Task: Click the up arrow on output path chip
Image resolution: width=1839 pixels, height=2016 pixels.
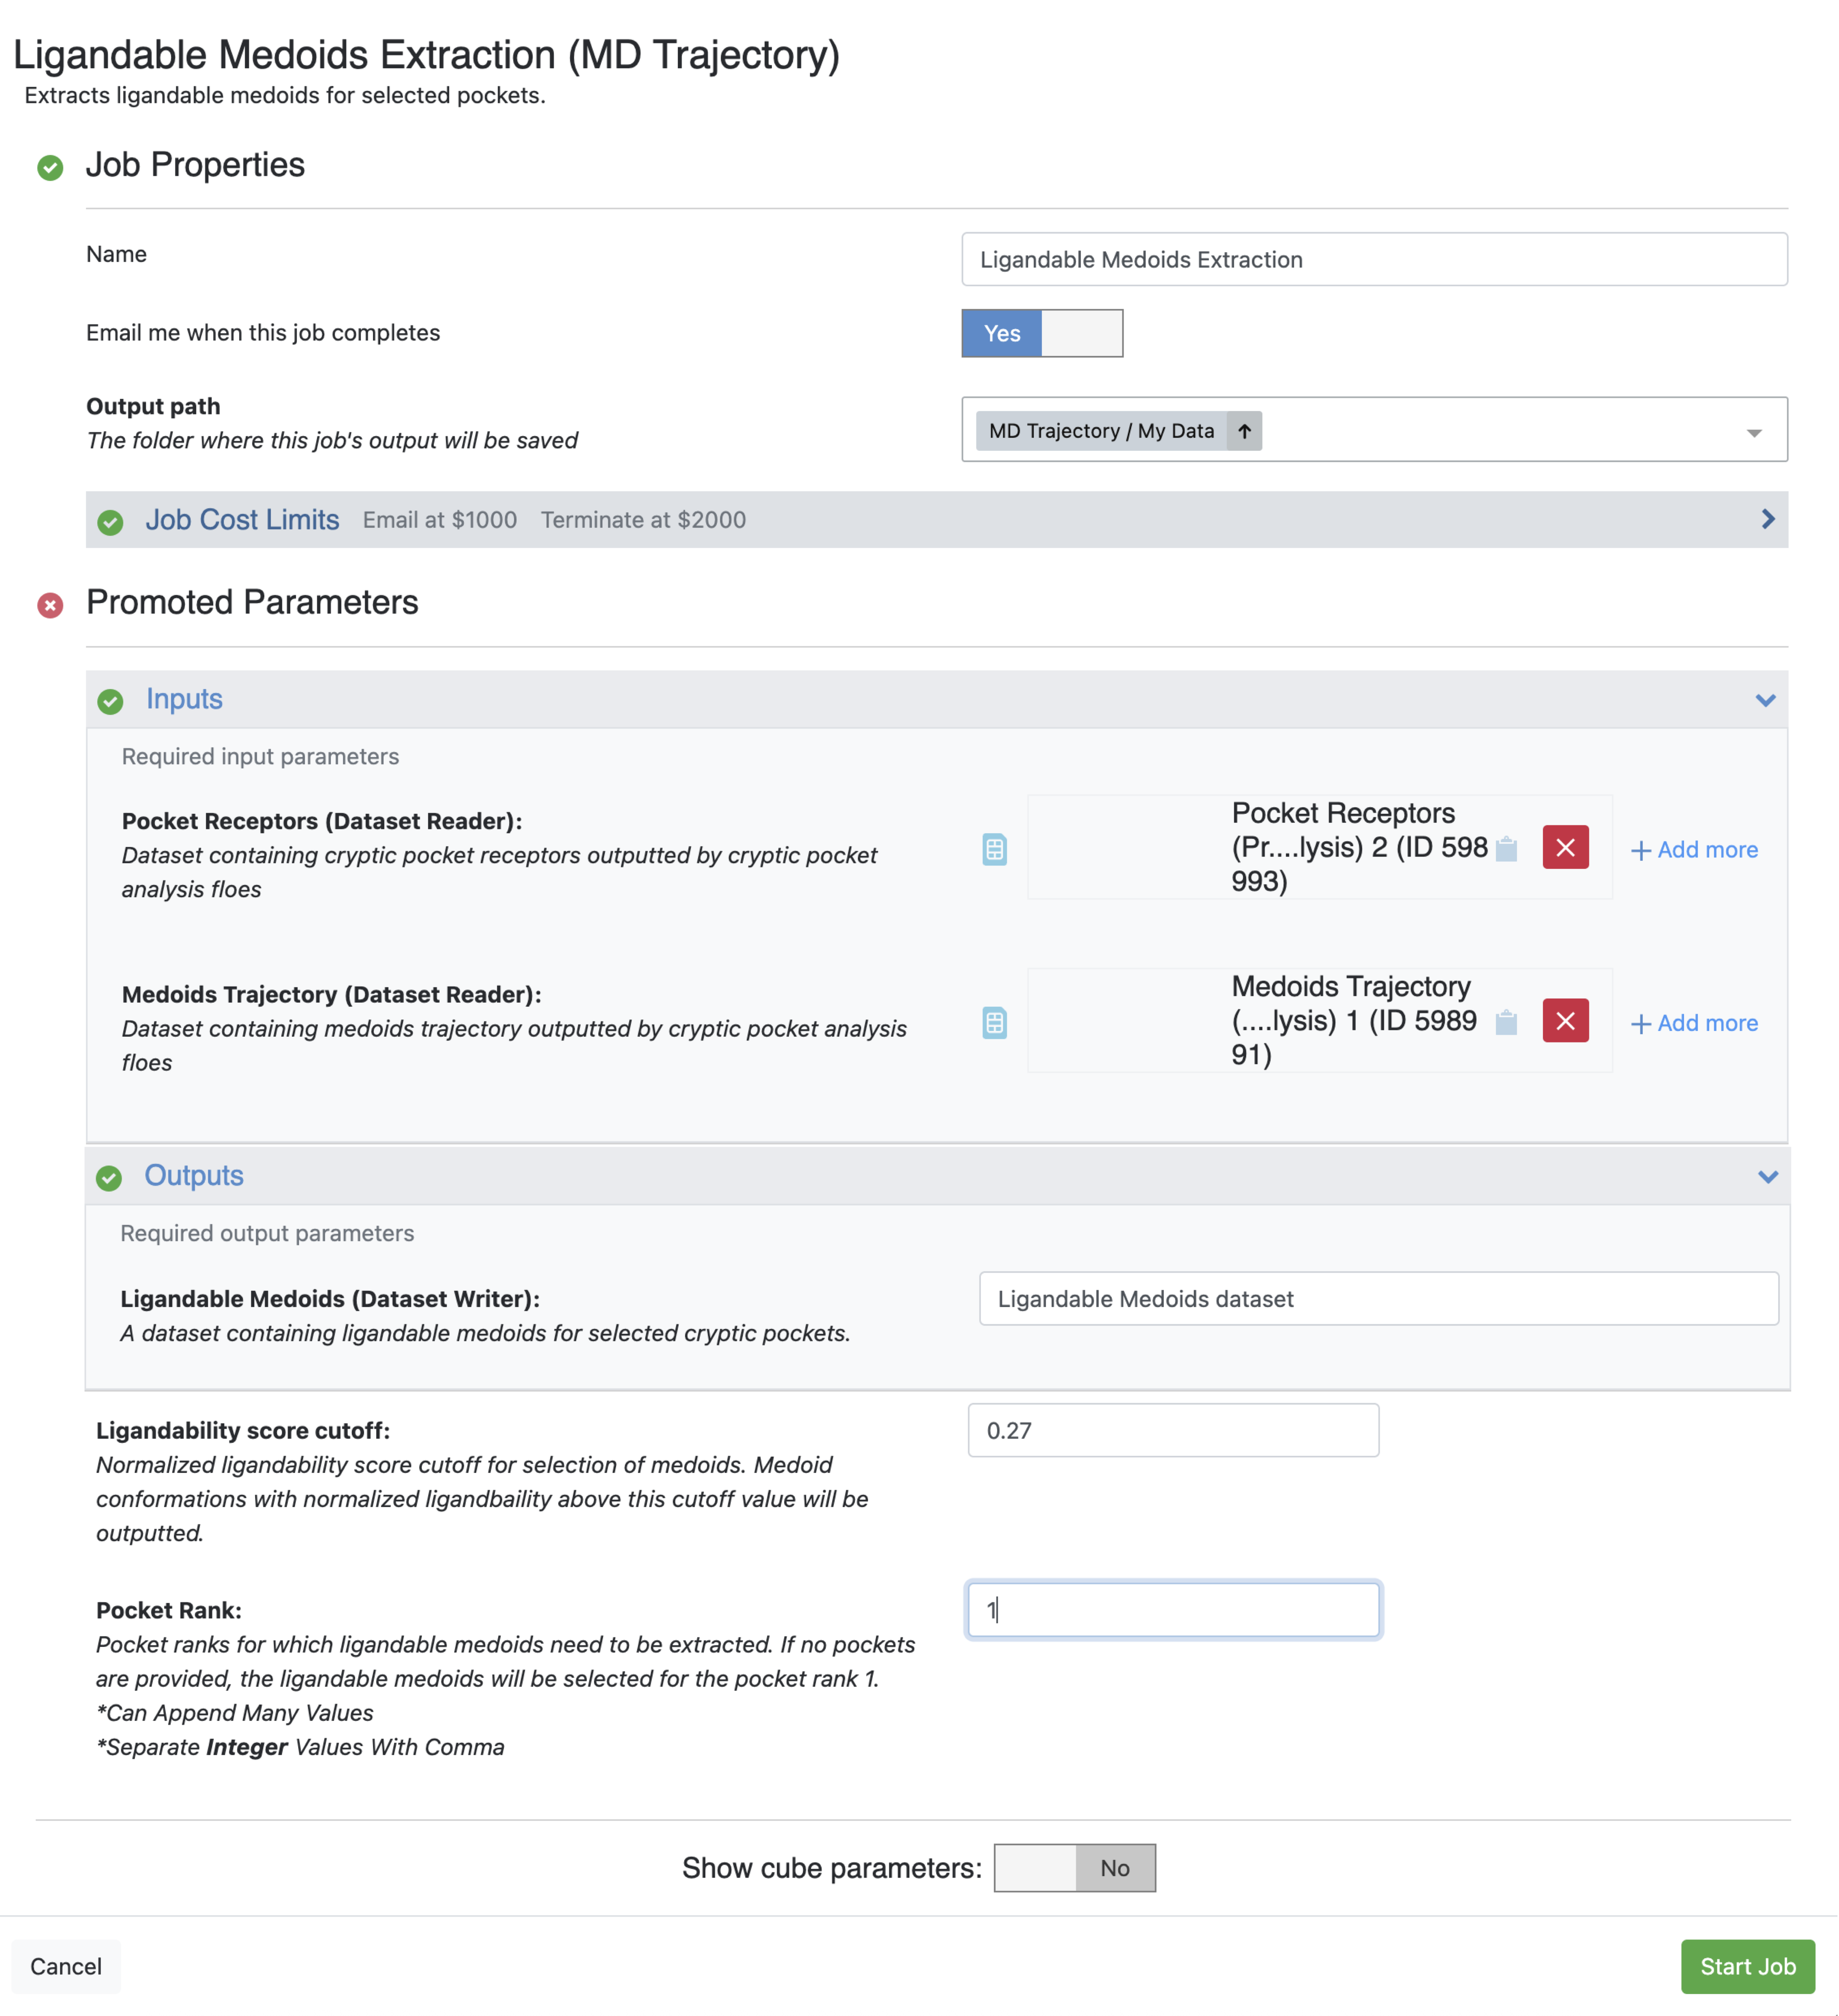Action: click(x=1245, y=431)
